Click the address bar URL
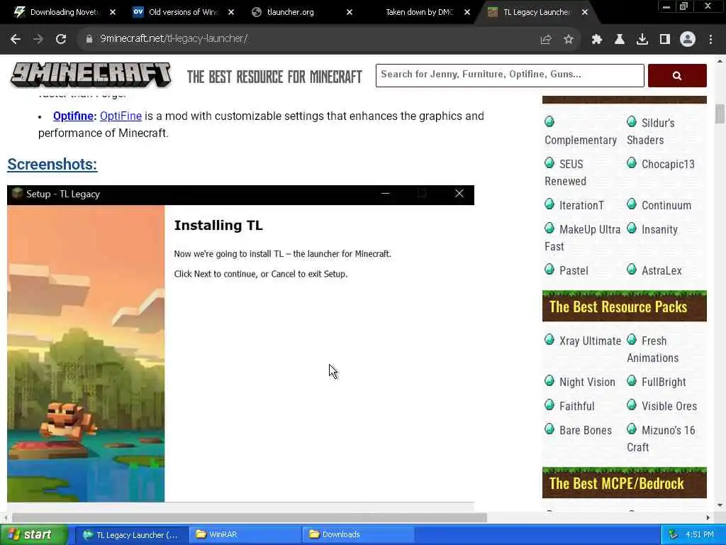726x545 pixels. pos(174,39)
